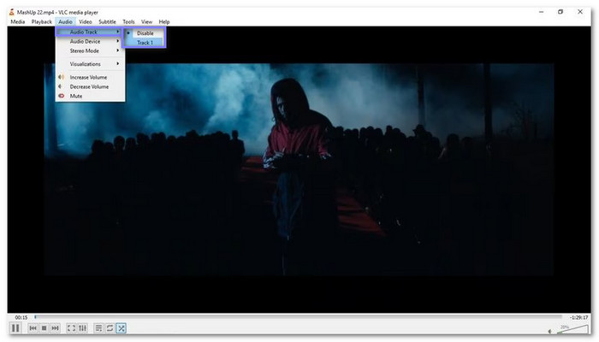Open the Tools menu
The image size is (599, 342).
click(x=128, y=21)
